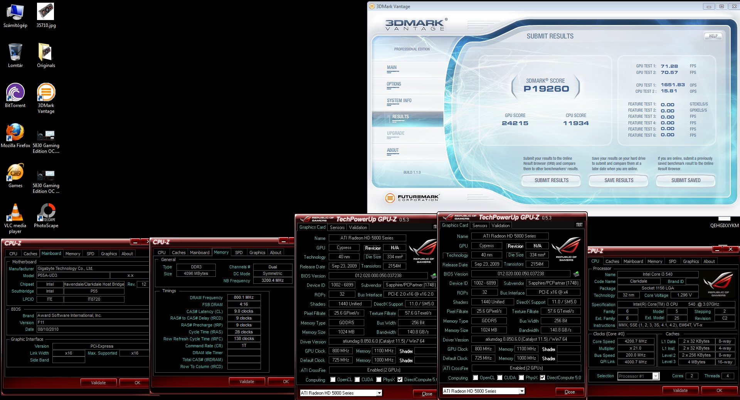The height and width of the screenshot is (400, 740).
Task: Open Mainboard tab in CPU-Z processor window
Action: coord(633,261)
